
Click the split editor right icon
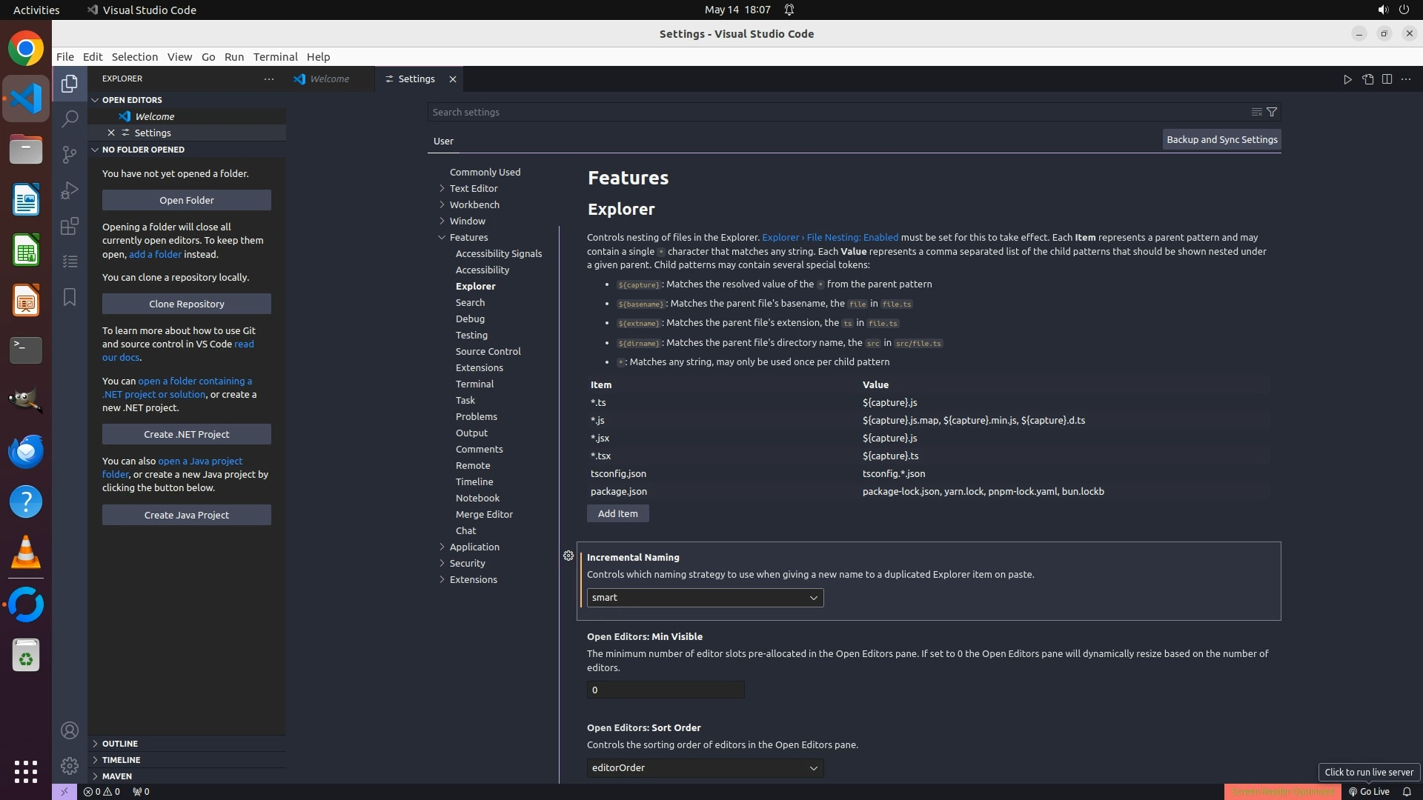(1387, 79)
